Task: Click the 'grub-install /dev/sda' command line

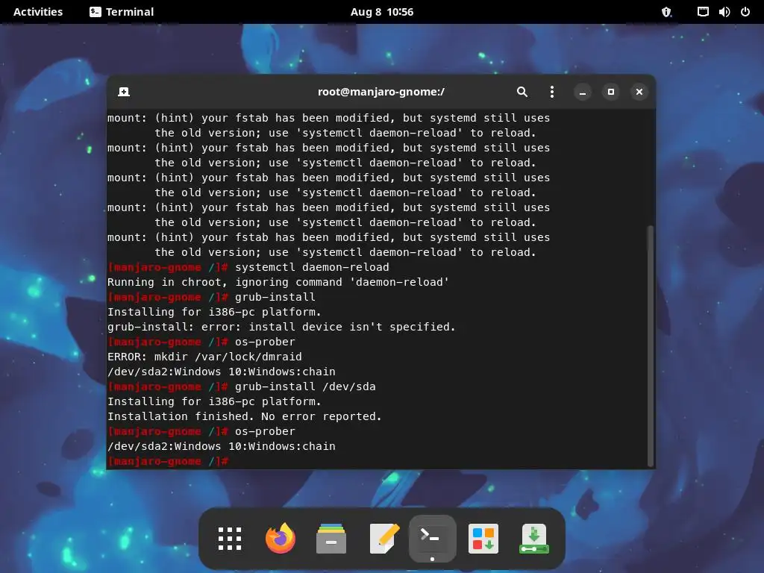Action: (242, 386)
